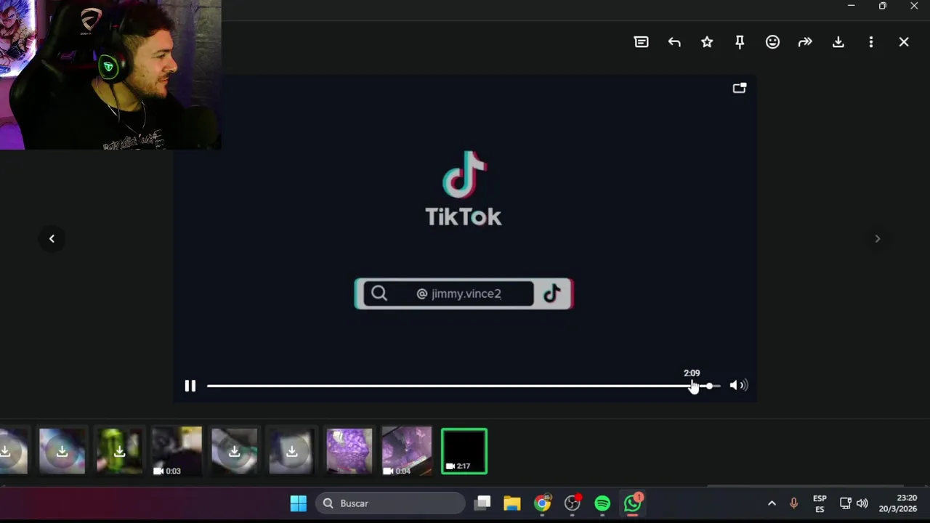This screenshot has height=523, width=930.
Task: Click the Buscar taskbar search field
Action: click(x=390, y=503)
